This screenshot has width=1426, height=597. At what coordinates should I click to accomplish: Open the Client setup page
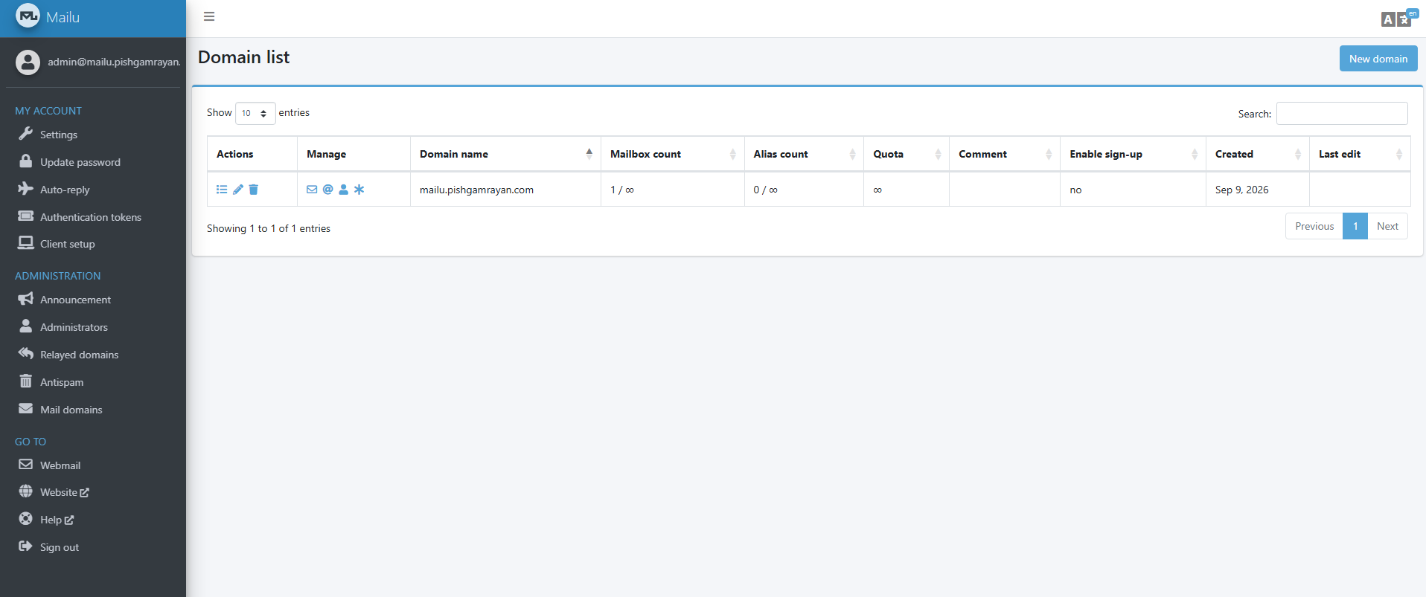(x=93, y=244)
